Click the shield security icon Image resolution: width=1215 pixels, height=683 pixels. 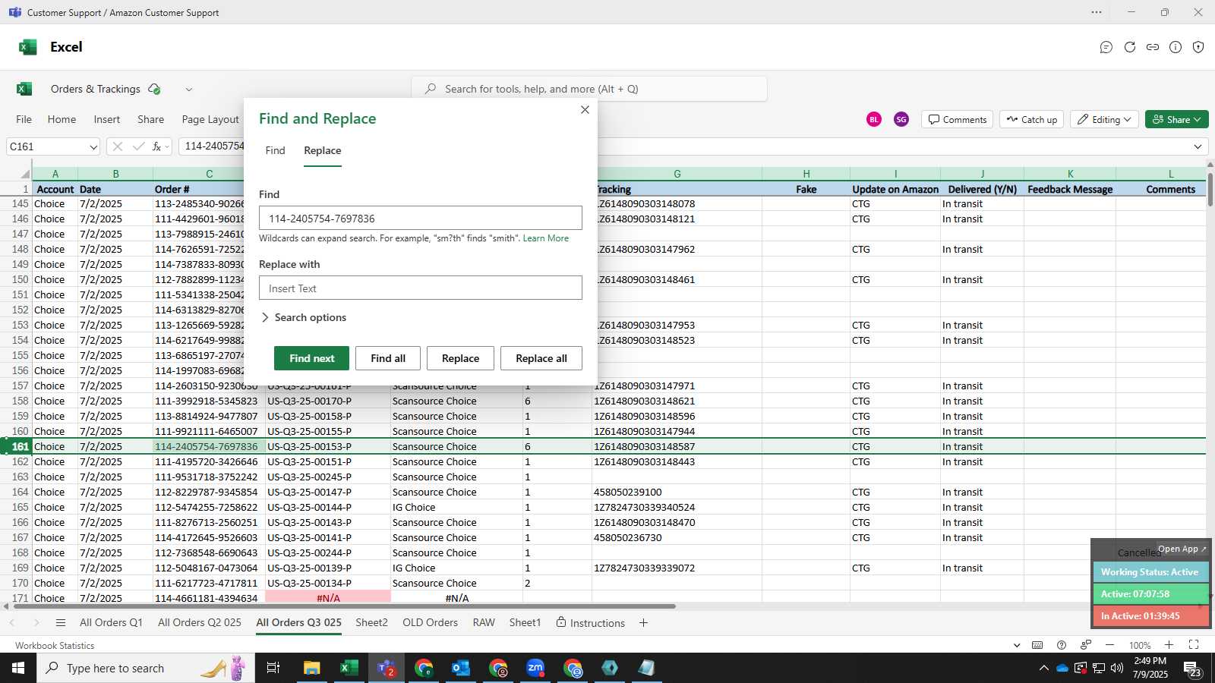[x=1198, y=47]
